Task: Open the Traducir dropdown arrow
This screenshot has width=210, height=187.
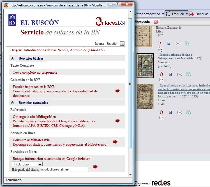Action: pyautogui.click(x=187, y=14)
